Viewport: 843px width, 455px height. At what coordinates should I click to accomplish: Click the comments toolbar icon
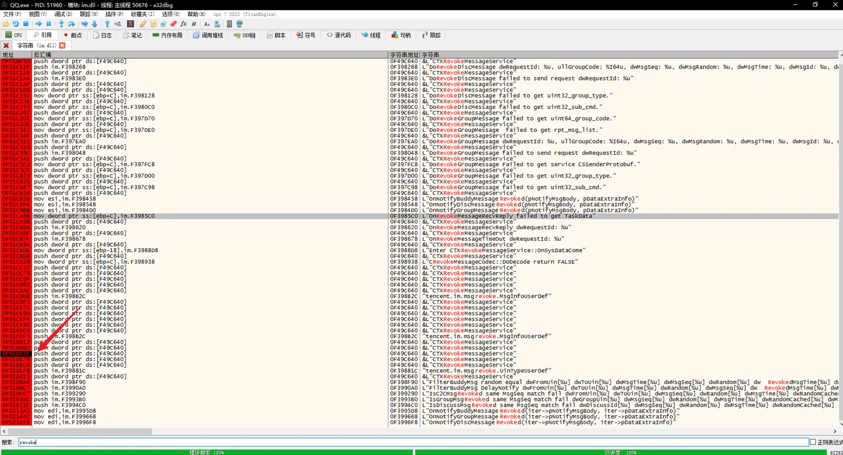(153, 24)
